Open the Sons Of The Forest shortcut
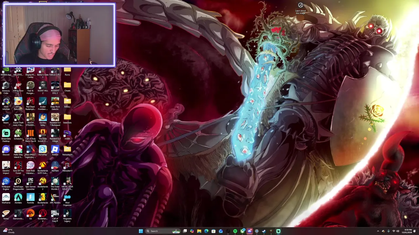This screenshot has width=419, height=235. tap(18, 168)
